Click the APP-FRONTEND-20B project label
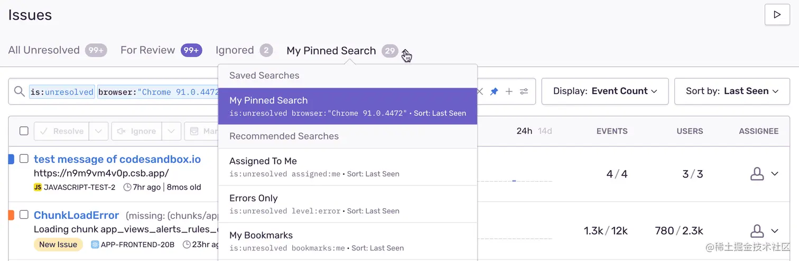 tap(138, 245)
